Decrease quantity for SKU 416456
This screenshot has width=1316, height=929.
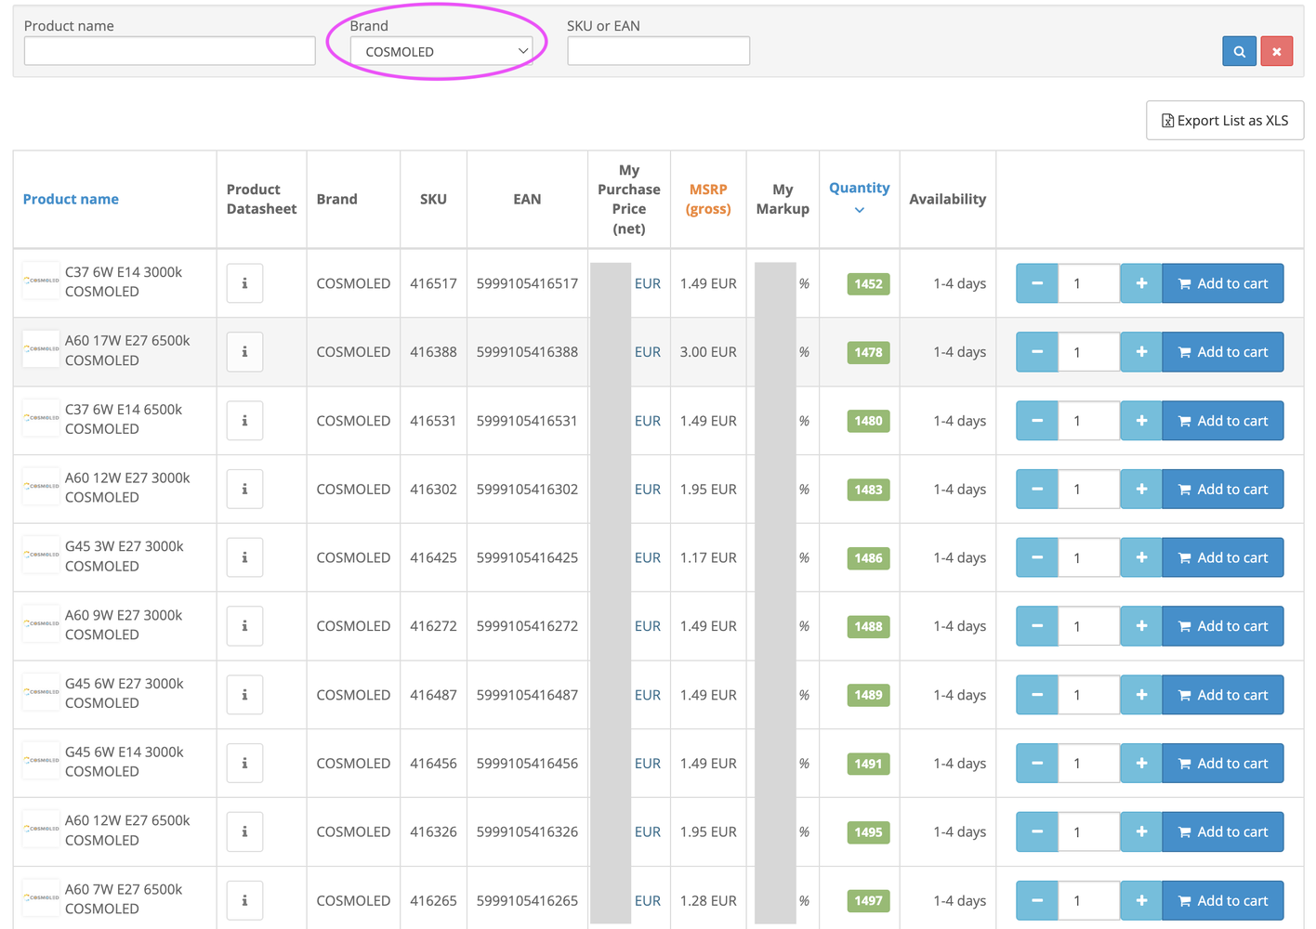(x=1037, y=764)
